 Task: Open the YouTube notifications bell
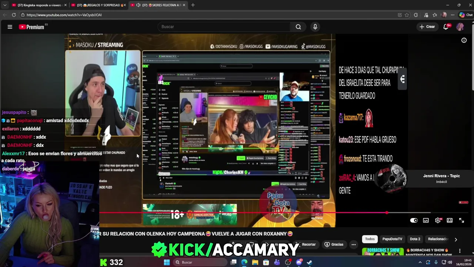click(446, 27)
